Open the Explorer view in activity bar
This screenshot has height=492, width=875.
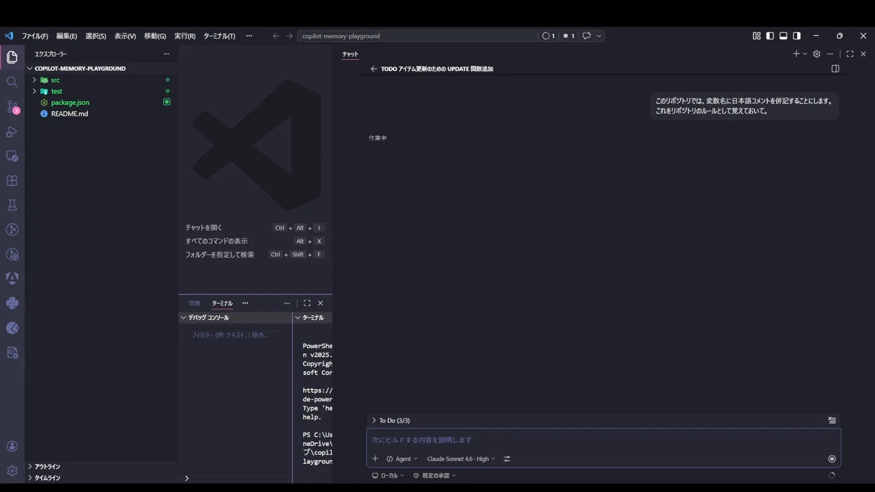coord(12,57)
